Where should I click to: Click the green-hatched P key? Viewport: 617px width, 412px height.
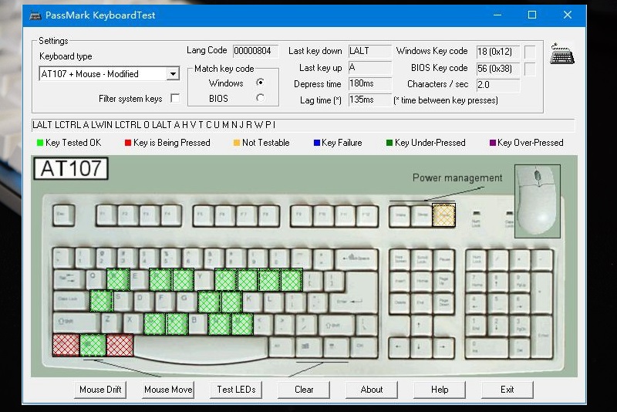[x=292, y=279]
